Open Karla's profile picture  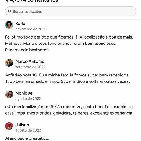tap(9, 25)
